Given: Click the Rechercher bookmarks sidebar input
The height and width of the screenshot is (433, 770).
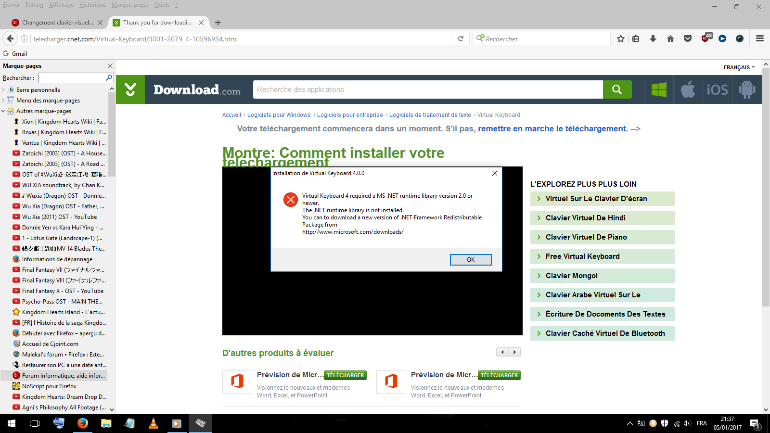Looking at the screenshot, I should tap(72, 77).
